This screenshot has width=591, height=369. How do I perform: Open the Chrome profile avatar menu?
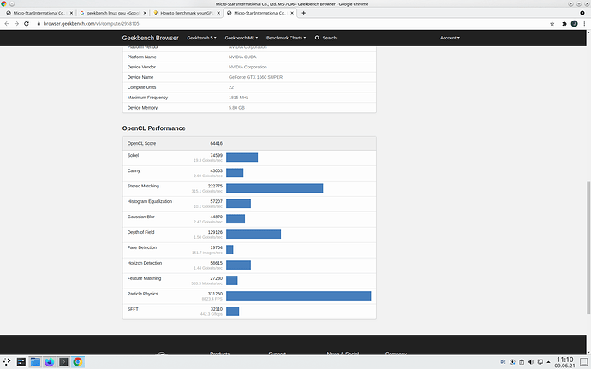(574, 23)
